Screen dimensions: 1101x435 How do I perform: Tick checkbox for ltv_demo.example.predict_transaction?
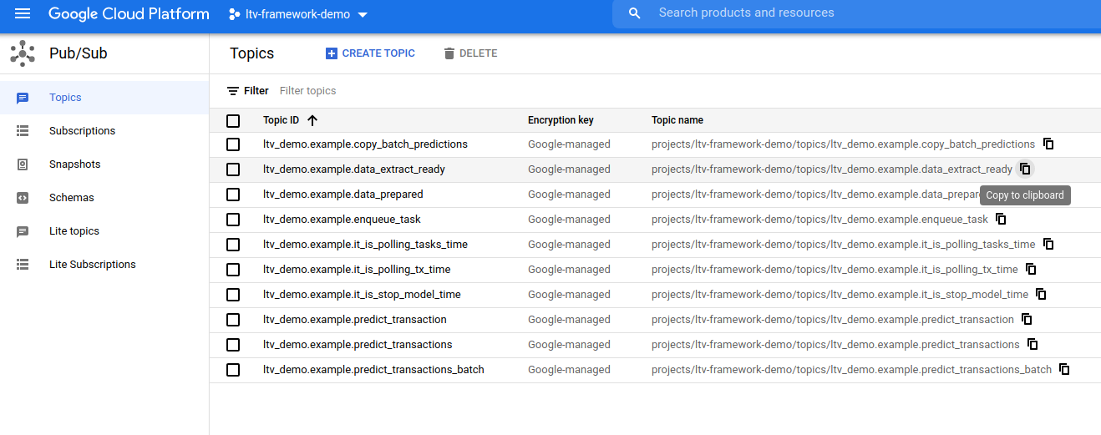tap(233, 320)
